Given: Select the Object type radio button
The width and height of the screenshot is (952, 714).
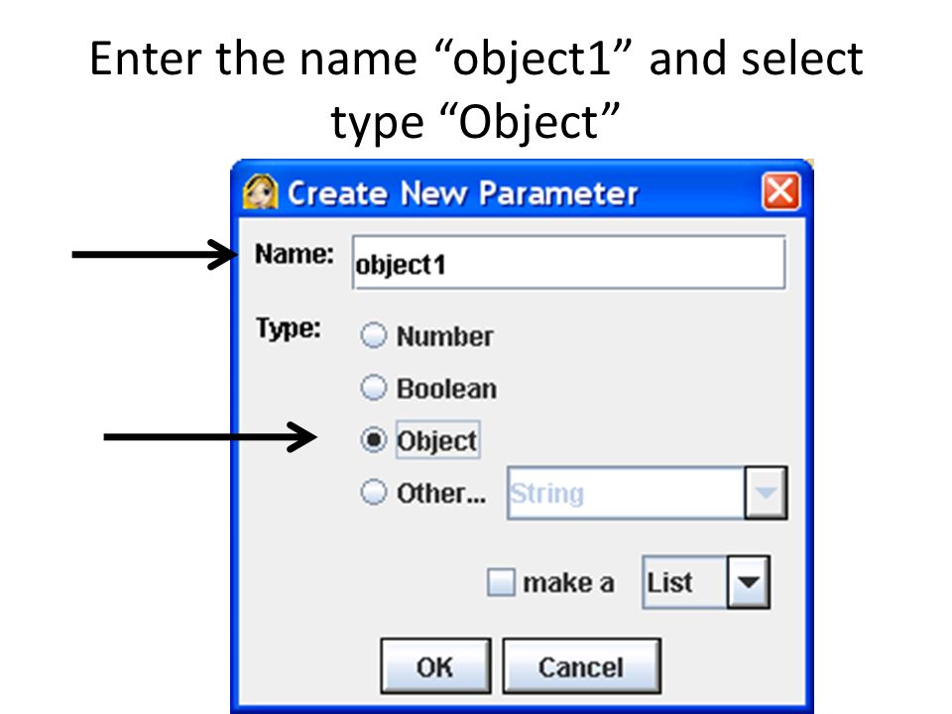Looking at the screenshot, I should coord(374,439).
